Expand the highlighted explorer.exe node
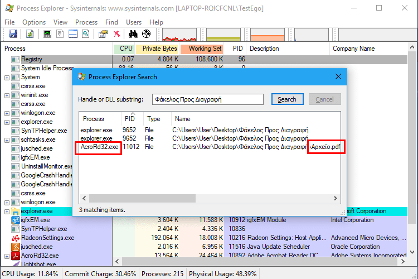The image size is (418, 279). coord(7,211)
